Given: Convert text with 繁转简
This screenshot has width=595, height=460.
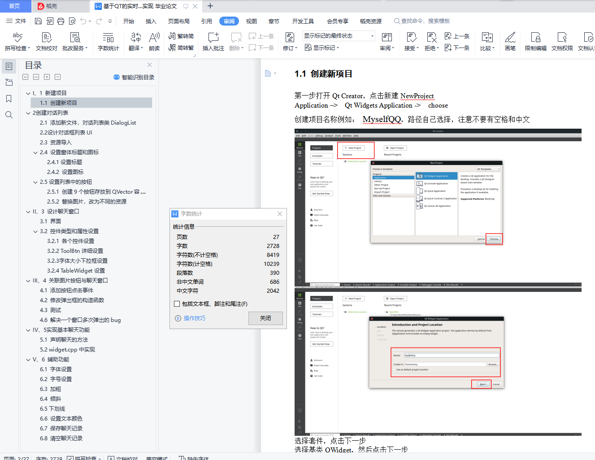Looking at the screenshot, I should pyautogui.click(x=181, y=36).
